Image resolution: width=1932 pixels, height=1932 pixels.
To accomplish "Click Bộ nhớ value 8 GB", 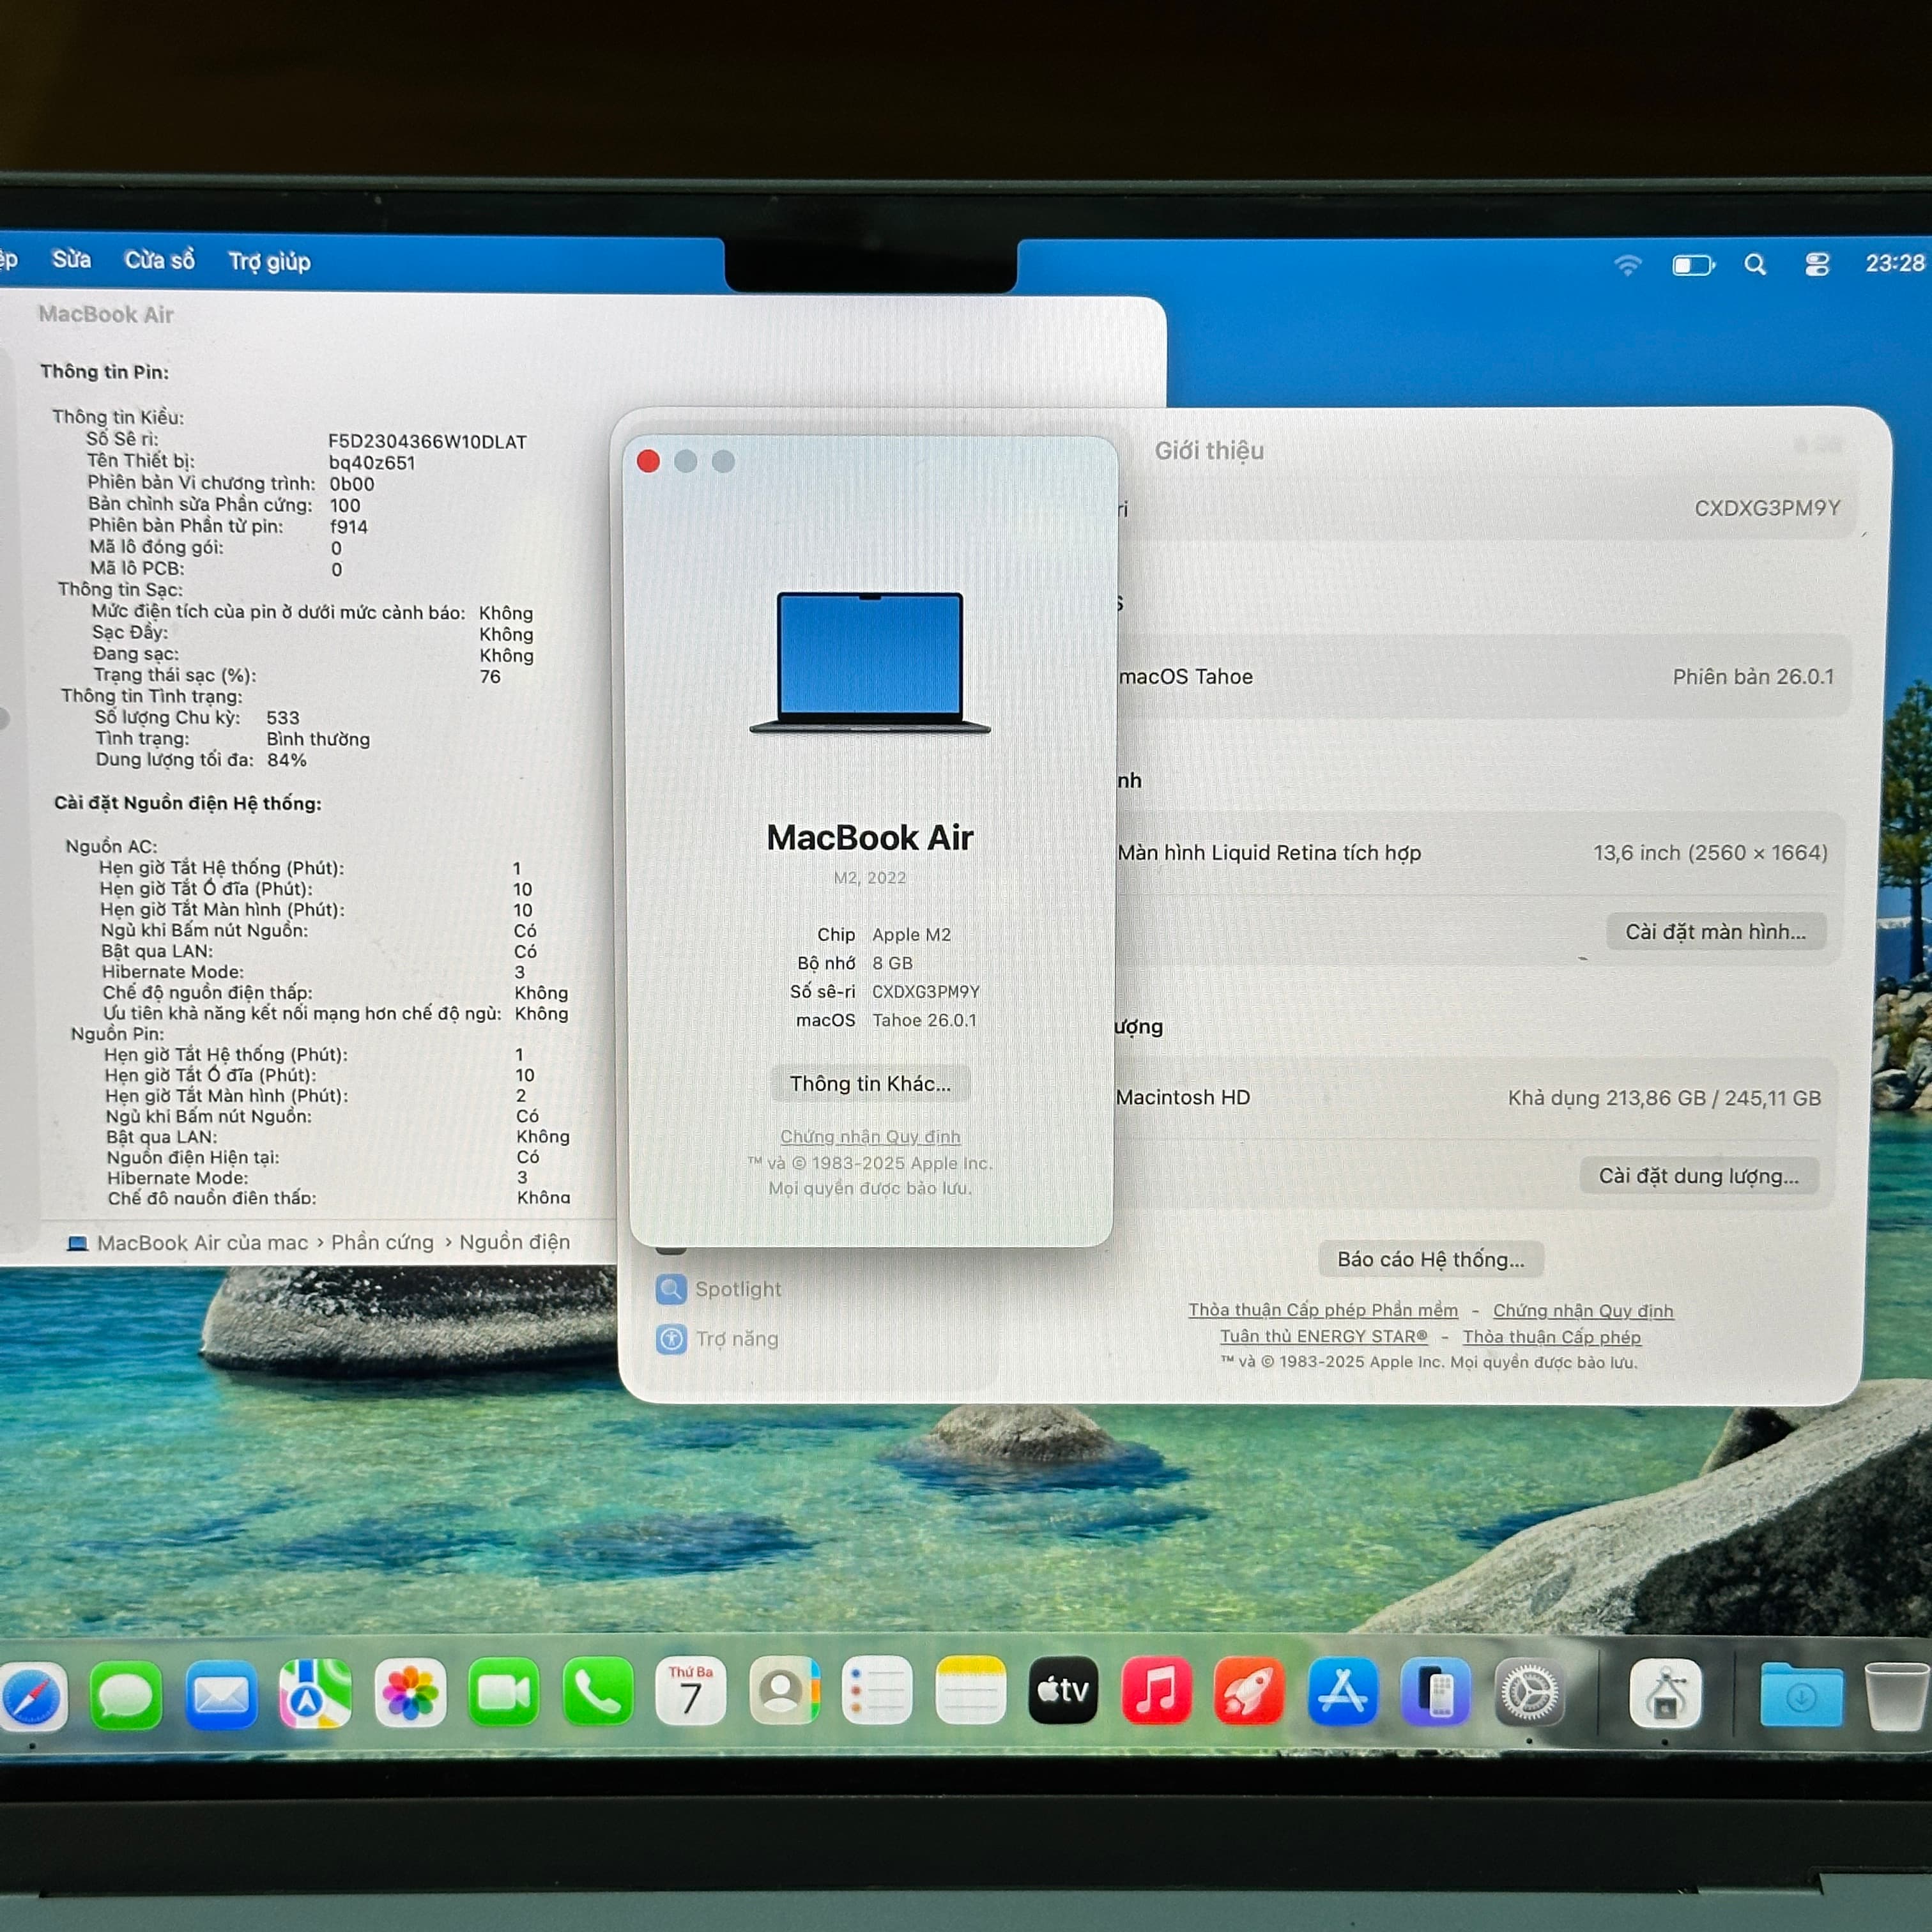I will tap(892, 963).
